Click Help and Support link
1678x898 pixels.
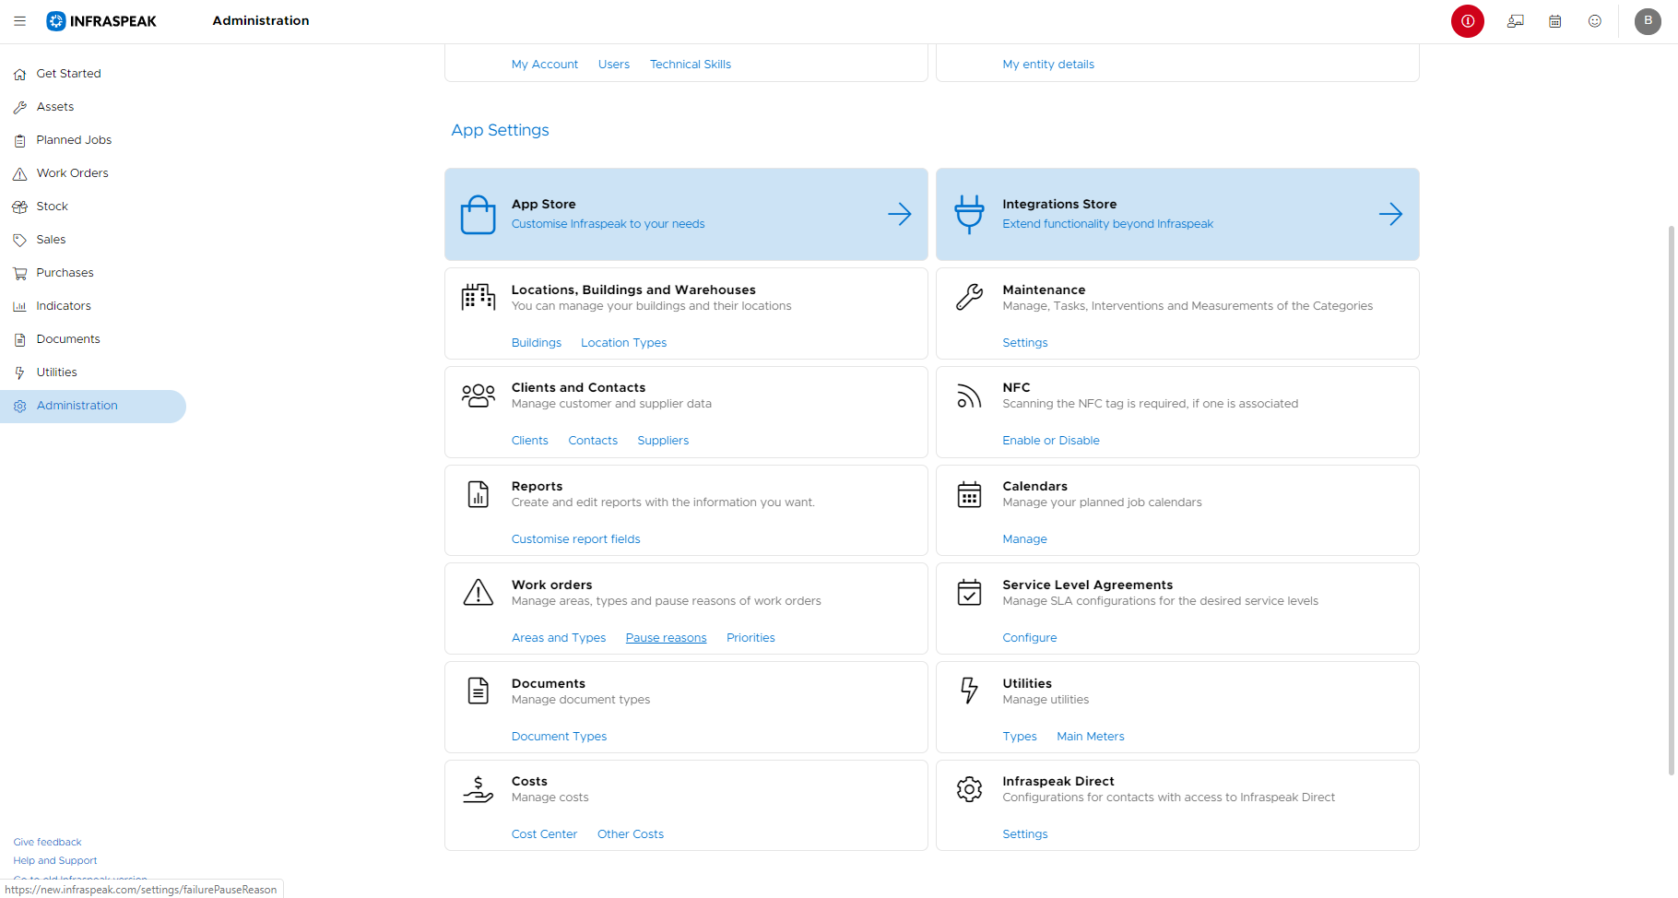click(x=54, y=861)
